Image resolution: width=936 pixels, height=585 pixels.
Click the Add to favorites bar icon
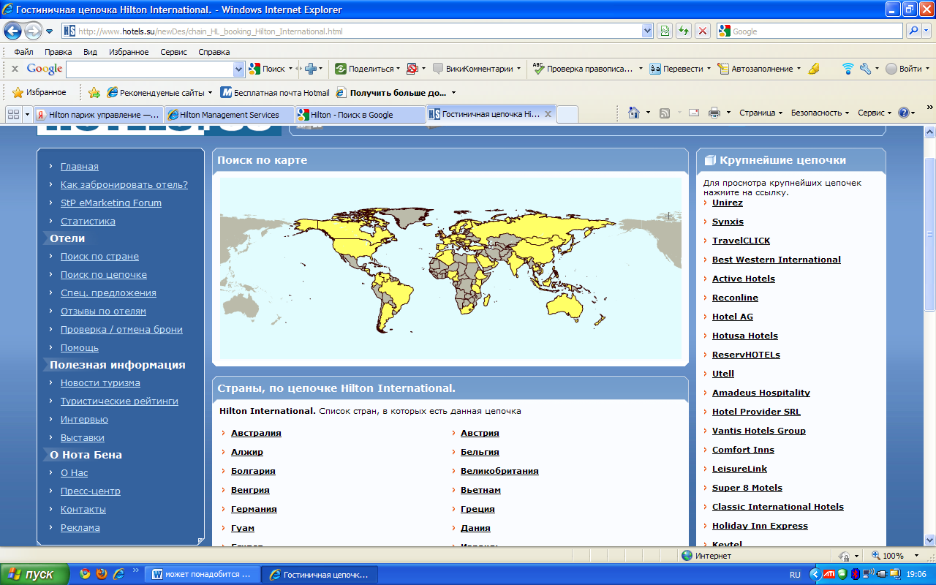tap(94, 93)
